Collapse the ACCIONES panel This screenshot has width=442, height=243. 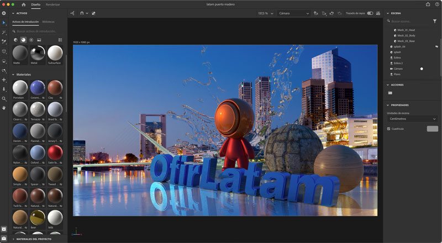pos(388,85)
